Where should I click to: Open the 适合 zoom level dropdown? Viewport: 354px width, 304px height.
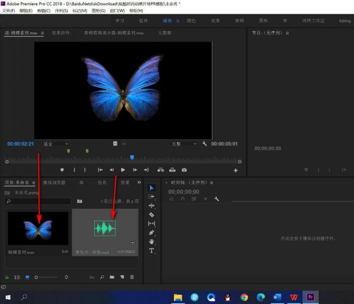click(55, 144)
